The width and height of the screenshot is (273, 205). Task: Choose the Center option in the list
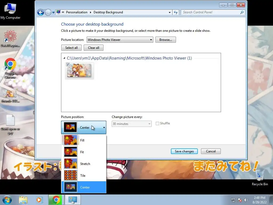pyautogui.click(x=84, y=187)
